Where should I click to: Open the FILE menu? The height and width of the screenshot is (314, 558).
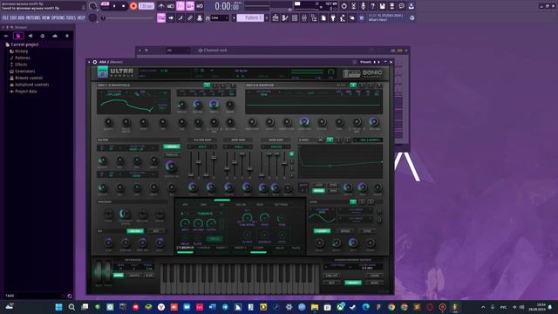(5, 17)
